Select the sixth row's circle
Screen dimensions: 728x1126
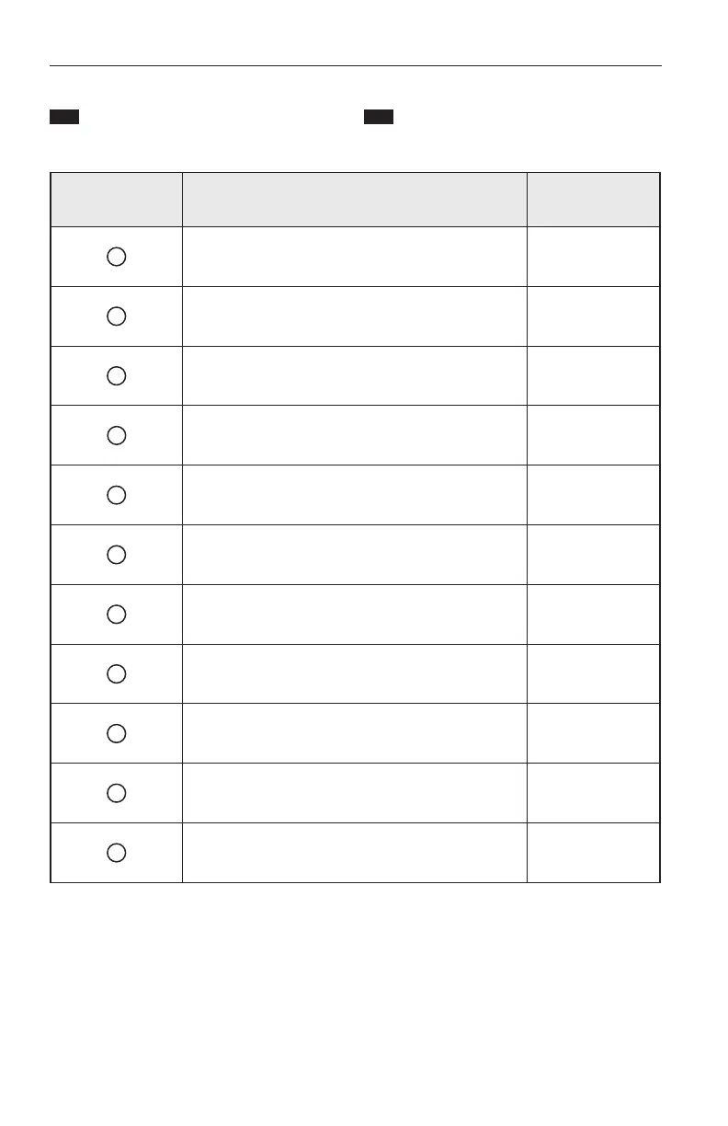pos(116,555)
